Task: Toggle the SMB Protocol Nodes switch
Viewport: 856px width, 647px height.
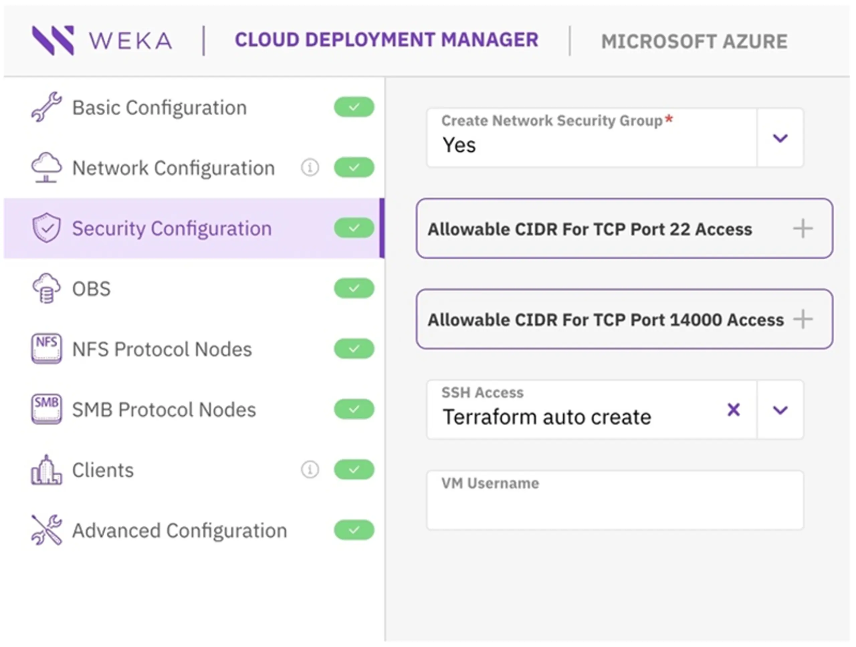Action: tap(354, 409)
